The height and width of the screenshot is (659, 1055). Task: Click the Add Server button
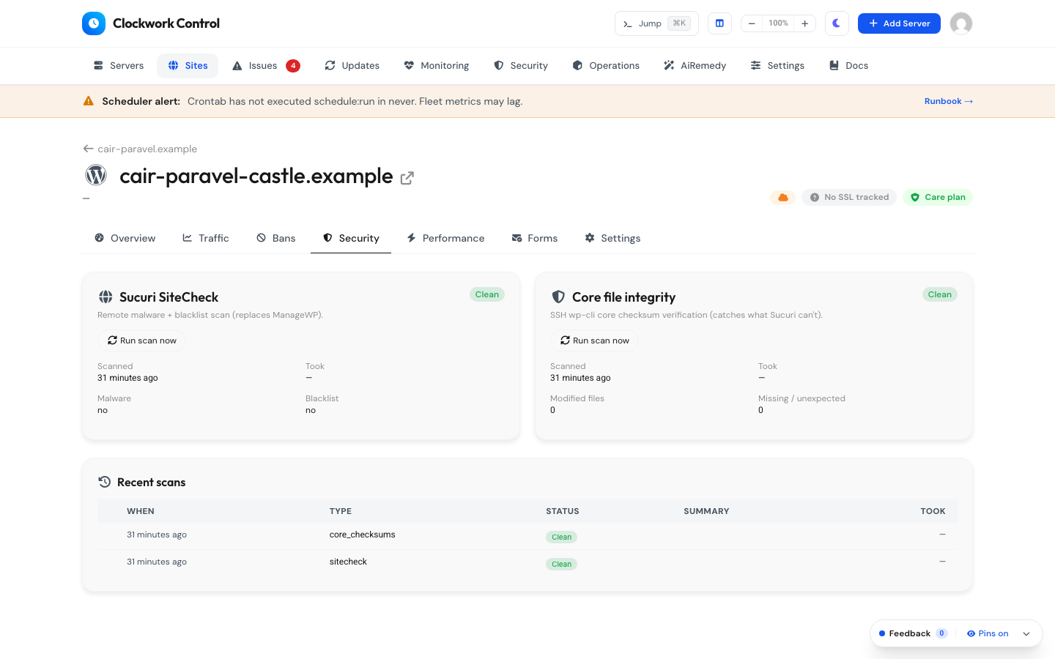899,23
